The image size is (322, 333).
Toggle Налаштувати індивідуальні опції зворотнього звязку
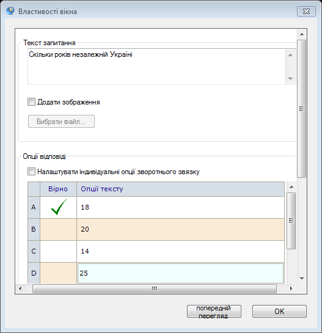(x=31, y=171)
